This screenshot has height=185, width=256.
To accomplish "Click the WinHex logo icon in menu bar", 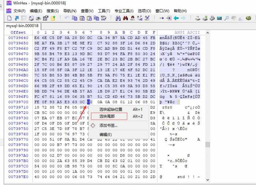I will (x=9, y=11).
